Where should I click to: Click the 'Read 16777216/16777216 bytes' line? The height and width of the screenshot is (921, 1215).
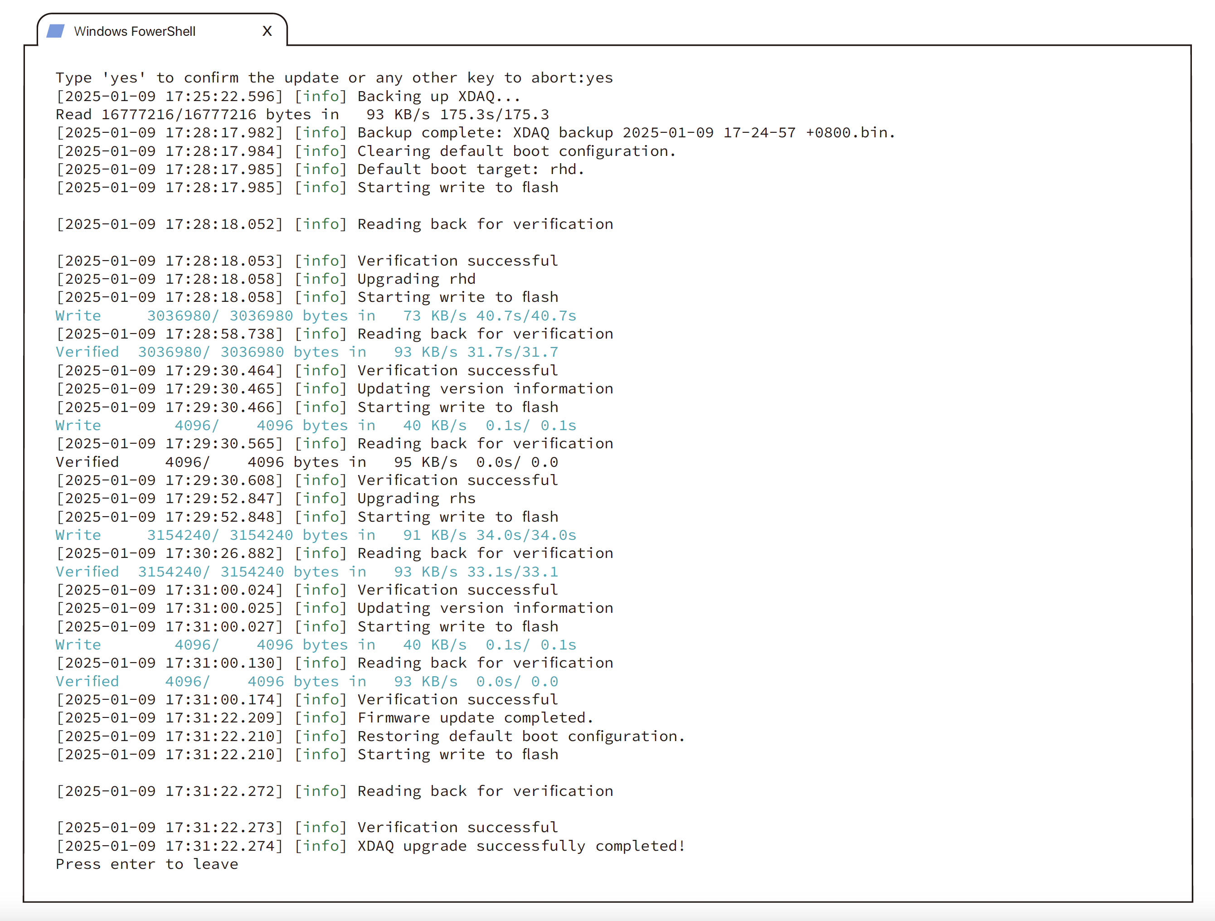tap(302, 114)
